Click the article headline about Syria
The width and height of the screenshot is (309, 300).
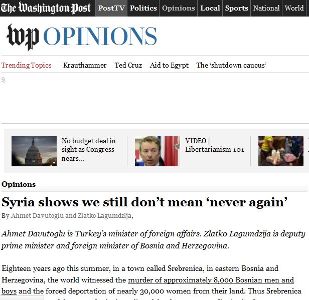pos(144,202)
